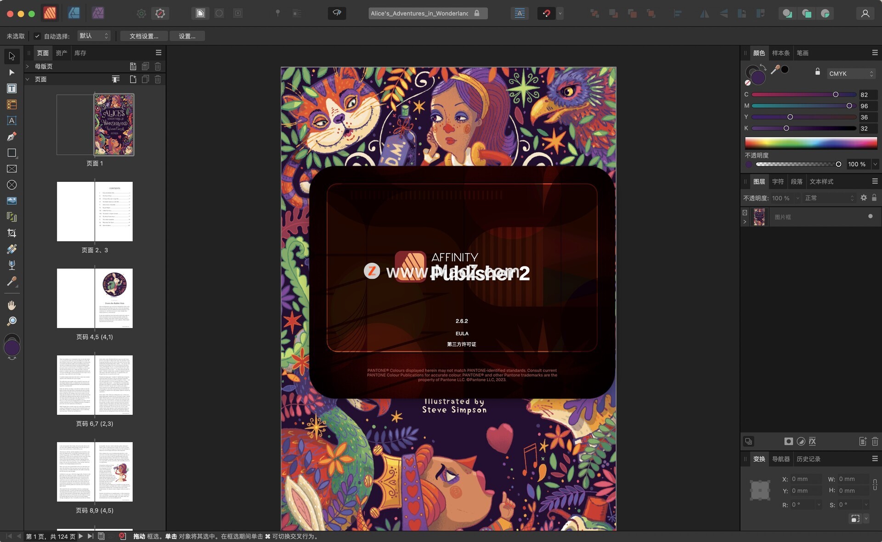
Task: Select the Picture Frame Rectangle tool
Action: [12, 169]
